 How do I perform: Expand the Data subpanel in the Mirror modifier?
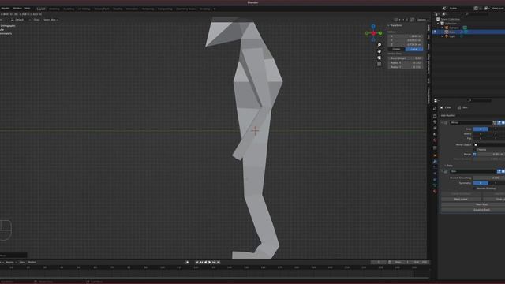coord(445,166)
